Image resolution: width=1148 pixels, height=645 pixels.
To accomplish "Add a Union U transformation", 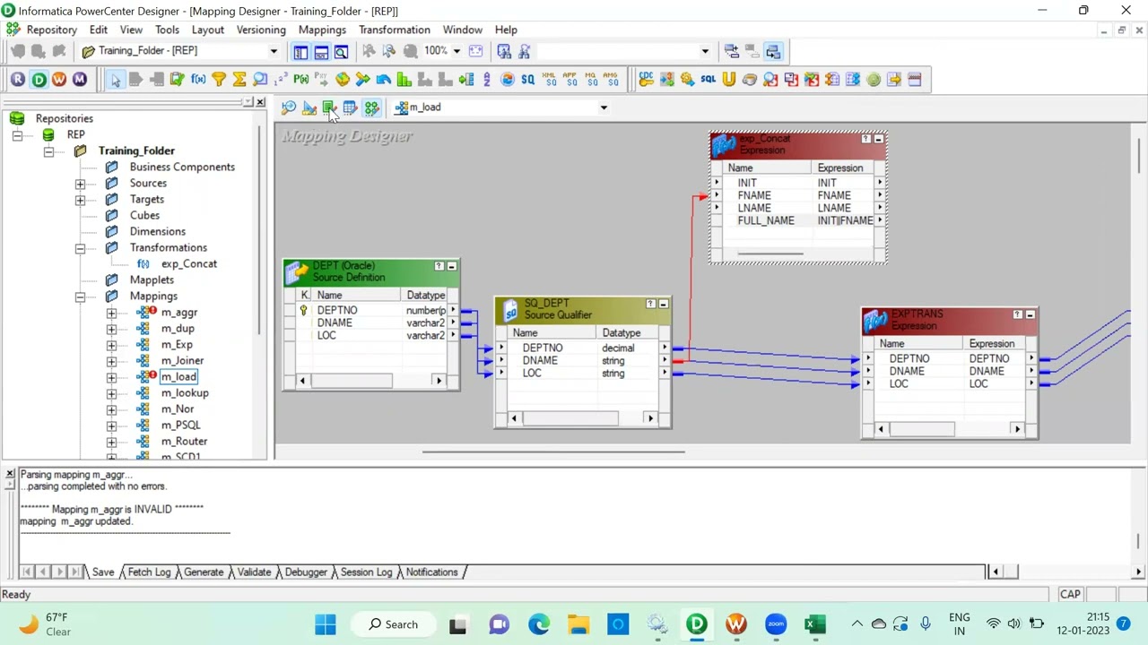I will 728,80.
